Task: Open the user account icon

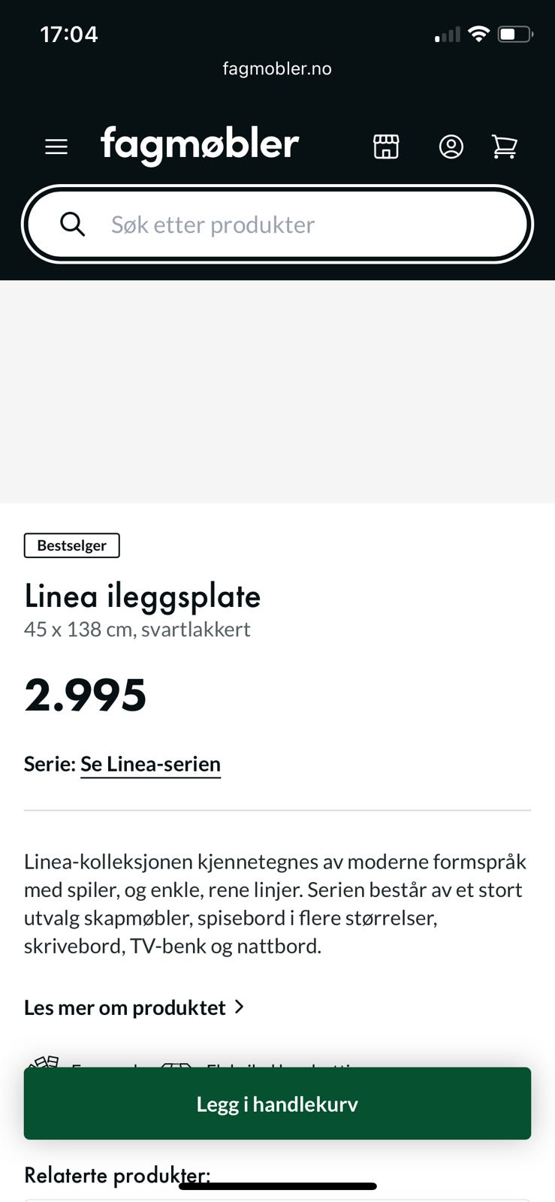Action: (451, 146)
